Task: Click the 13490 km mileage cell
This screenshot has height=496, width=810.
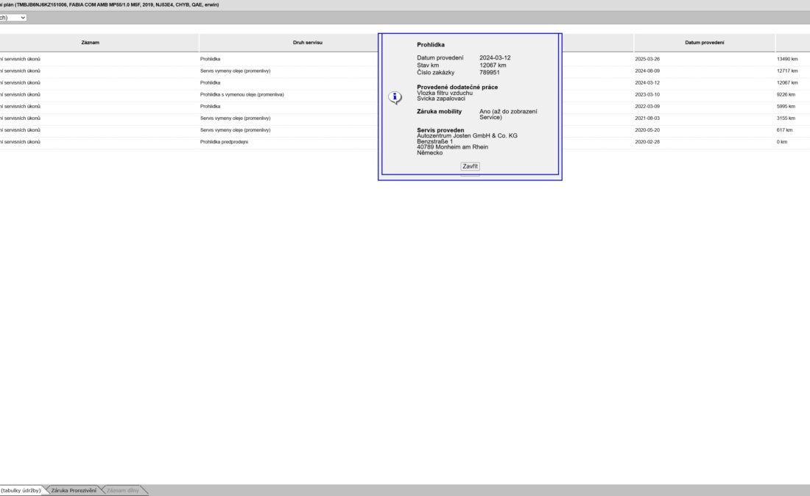Action: (786, 60)
